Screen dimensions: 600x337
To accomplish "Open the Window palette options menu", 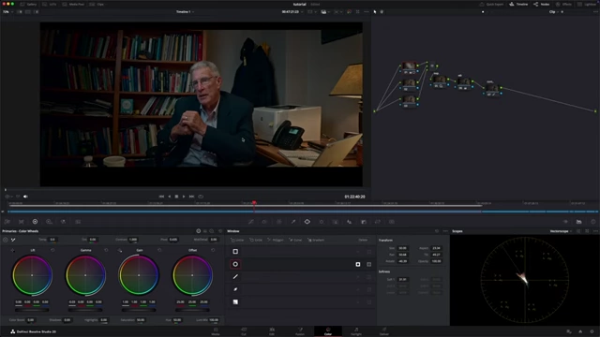I will [x=445, y=231].
